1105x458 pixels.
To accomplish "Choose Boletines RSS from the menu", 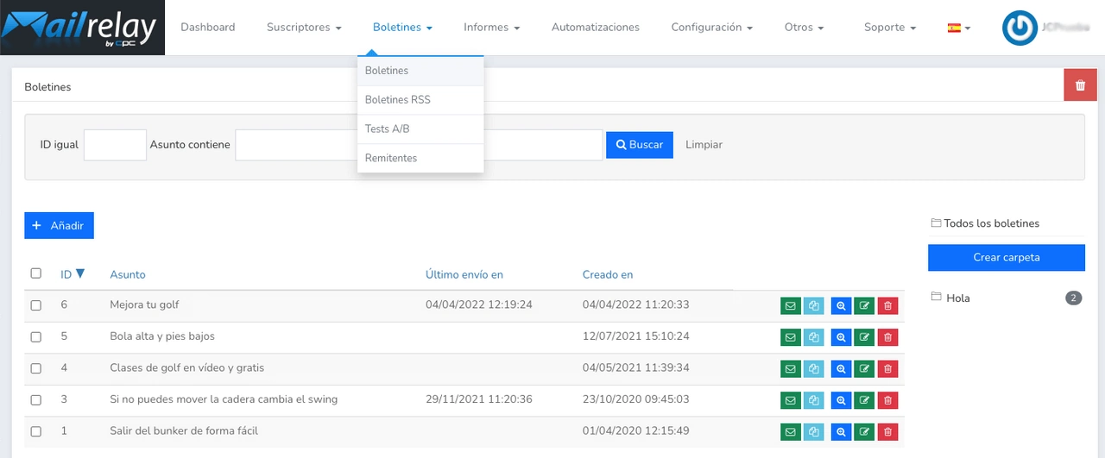I will click(420, 100).
